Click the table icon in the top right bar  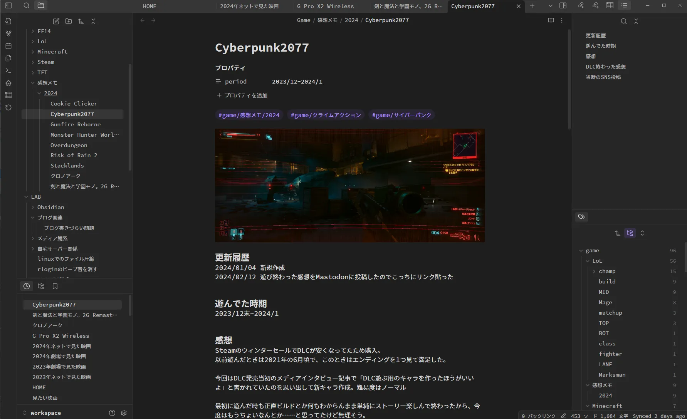610,5
